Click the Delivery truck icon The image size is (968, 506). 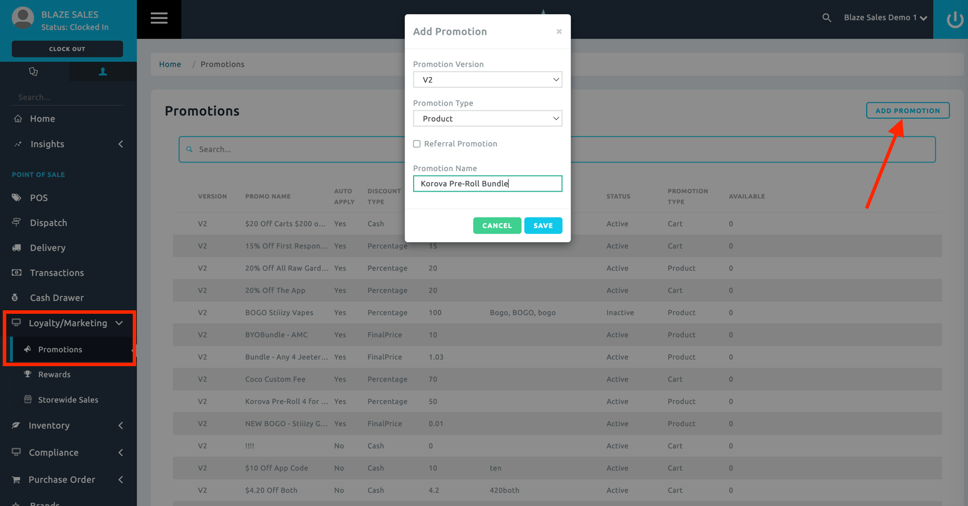coord(16,247)
